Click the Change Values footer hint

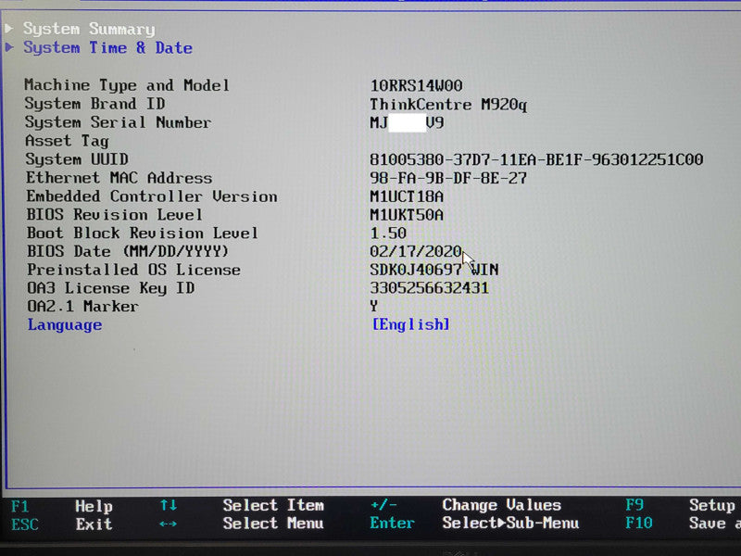(x=501, y=505)
